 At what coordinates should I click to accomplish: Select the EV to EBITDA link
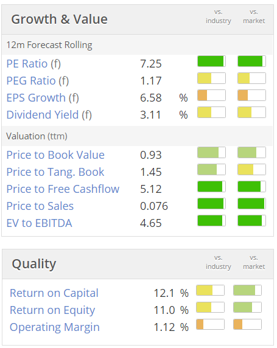tap(40, 223)
